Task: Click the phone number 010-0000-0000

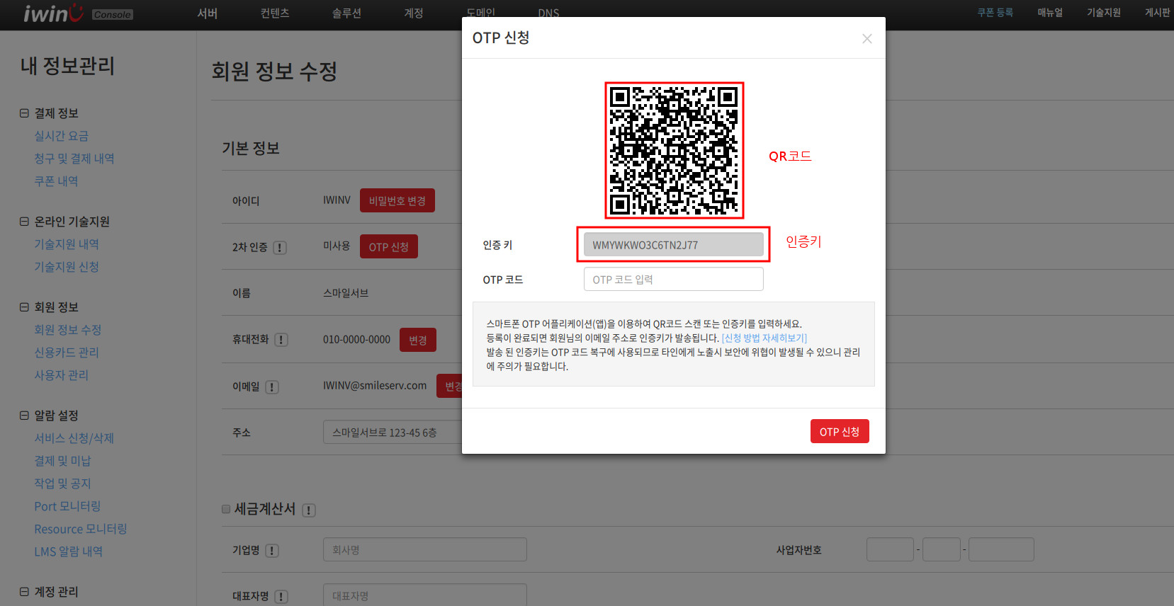Action: pyautogui.click(x=356, y=340)
